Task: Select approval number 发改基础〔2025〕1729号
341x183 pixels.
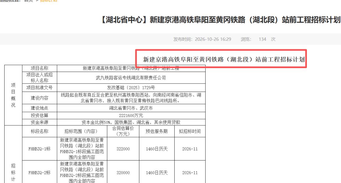Action: pyautogui.click(x=131, y=88)
